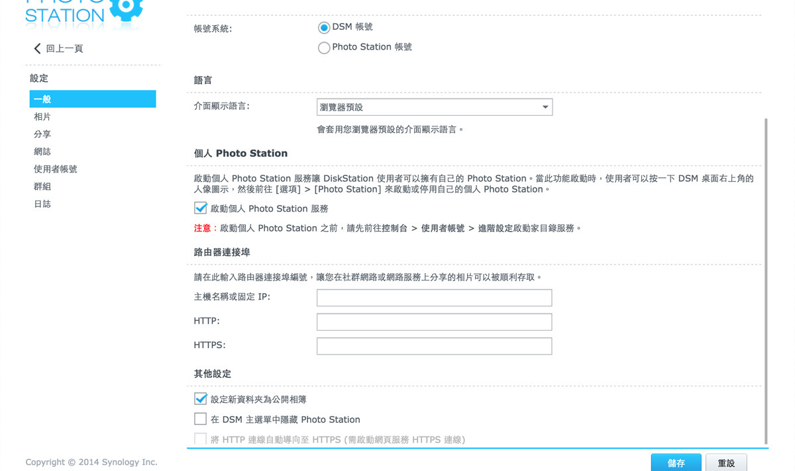Click the 主機名稱或固定 IP input field
The height and width of the screenshot is (471, 795).
pyautogui.click(x=434, y=298)
